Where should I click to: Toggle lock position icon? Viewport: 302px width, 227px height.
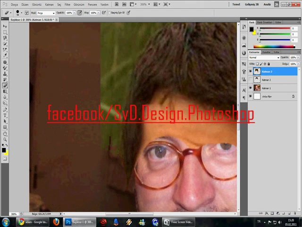[265, 64]
